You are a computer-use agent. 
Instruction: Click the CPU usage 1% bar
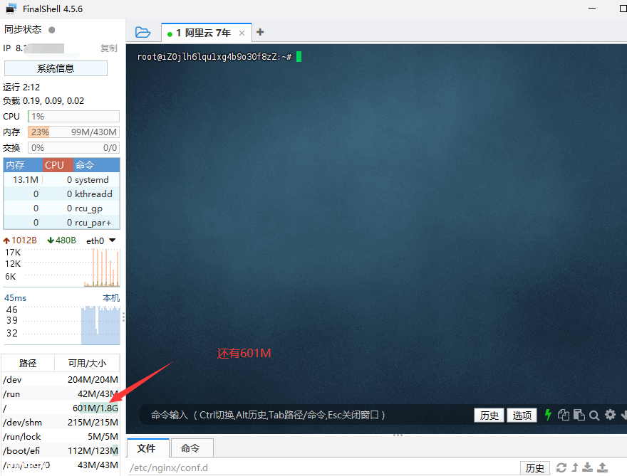click(73, 116)
